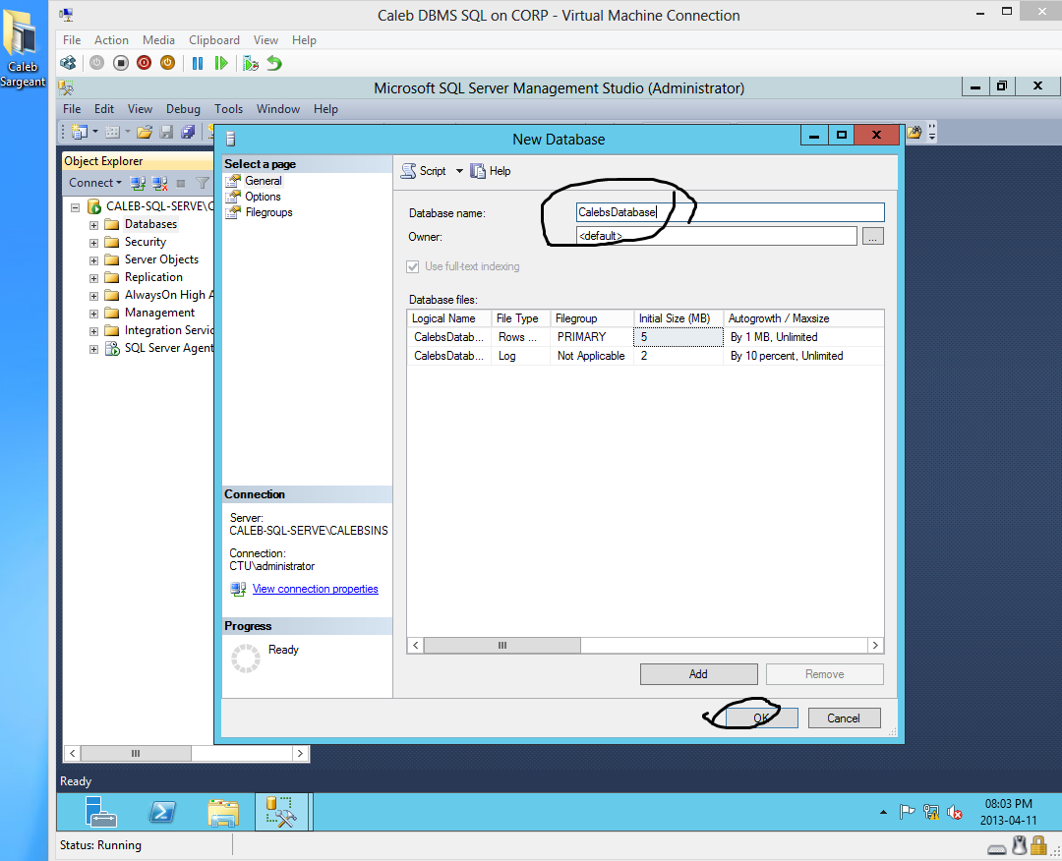Click the Log row Initial Size value 2

678,356
